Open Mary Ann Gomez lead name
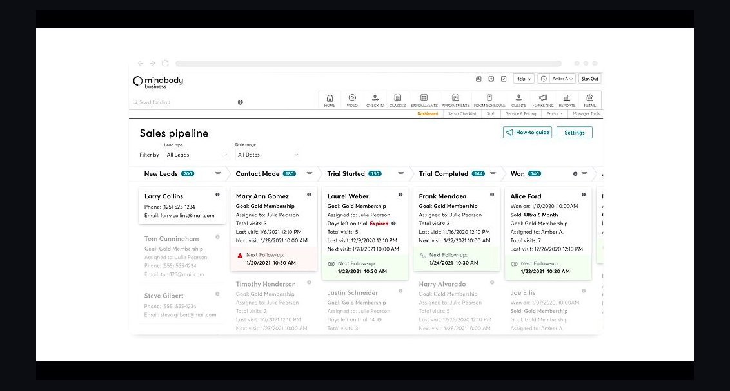Image resolution: width=730 pixels, height=391 pixels. click(262, 196)
